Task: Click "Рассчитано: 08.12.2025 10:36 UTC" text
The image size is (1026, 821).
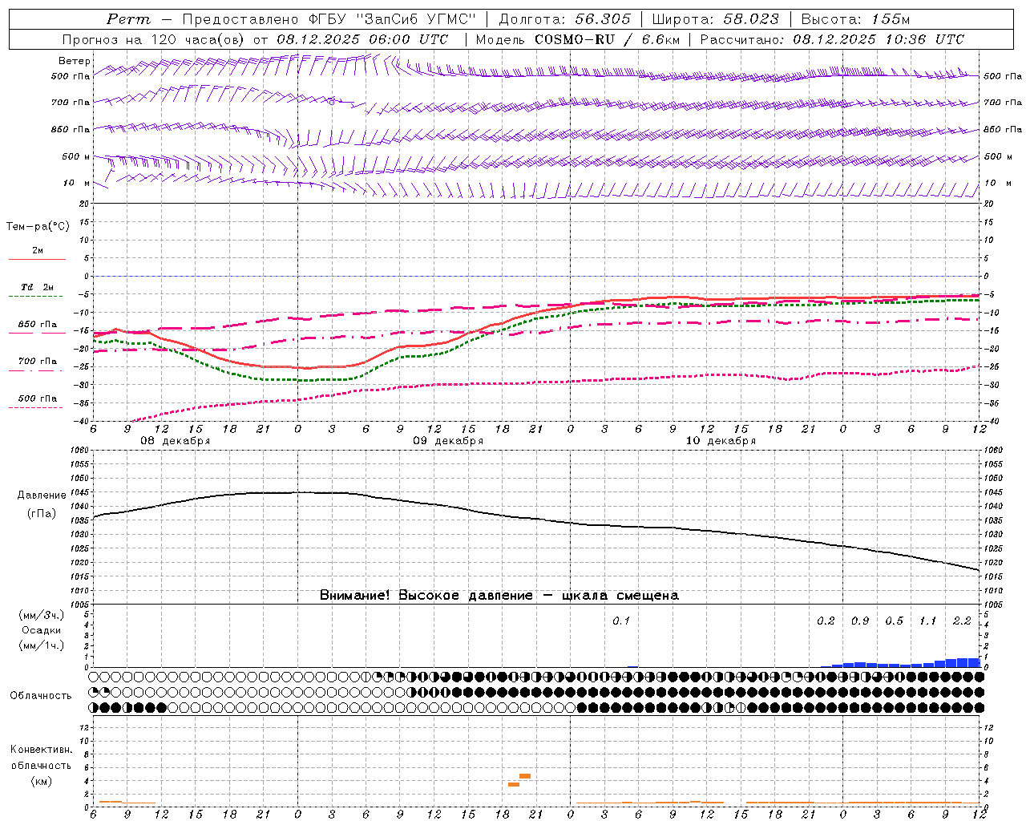Action: [x=832, y=39]
